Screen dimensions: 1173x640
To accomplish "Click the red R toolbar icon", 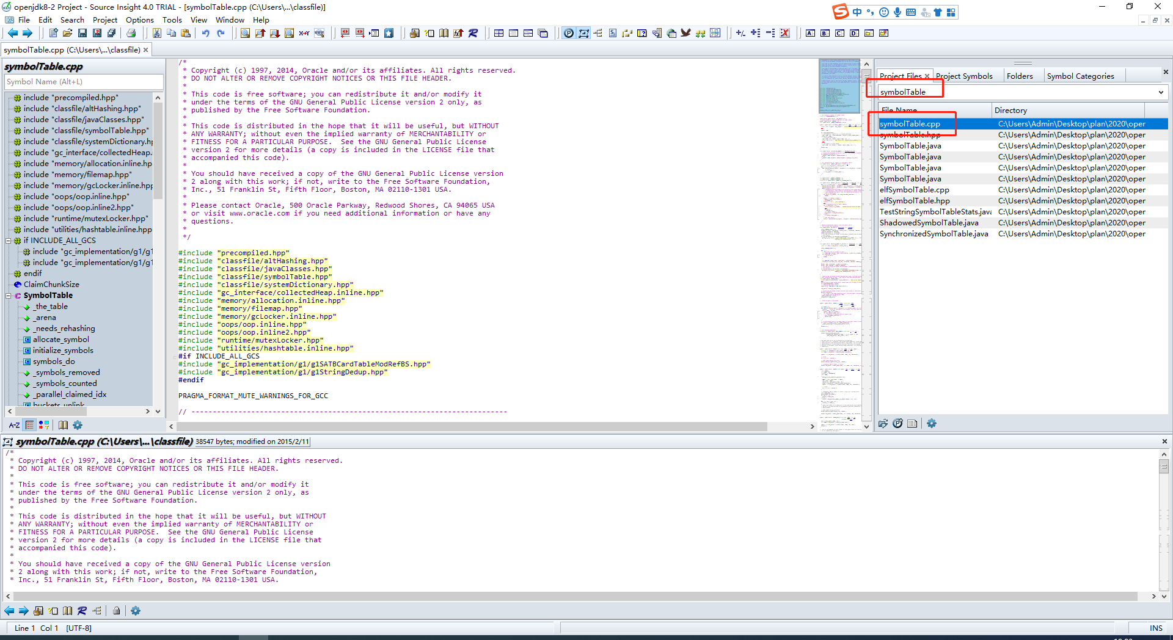I will 474,33.
